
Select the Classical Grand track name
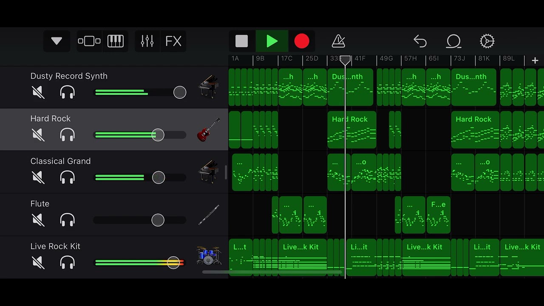pyautogui.click(x=60, y=161)
